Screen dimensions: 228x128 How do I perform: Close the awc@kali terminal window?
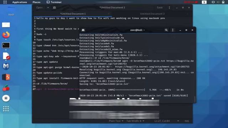pyautogui.click(x=192, y=30)
